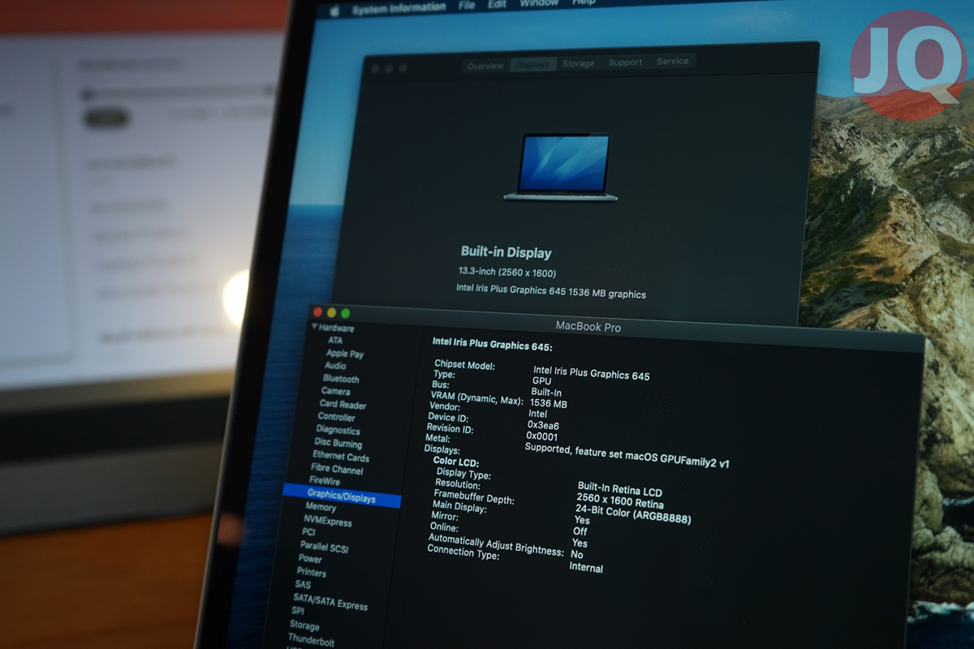Select NVMExpress in the sidebar
The image size is (974, 649).
[328, 520]
